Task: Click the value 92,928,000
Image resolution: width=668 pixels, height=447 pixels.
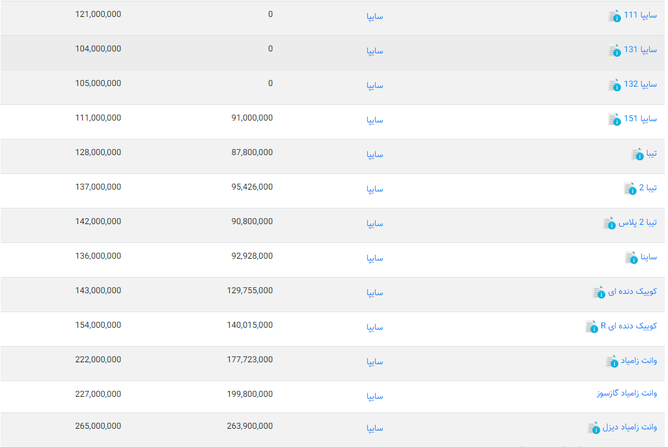Action: click(252, 256)
